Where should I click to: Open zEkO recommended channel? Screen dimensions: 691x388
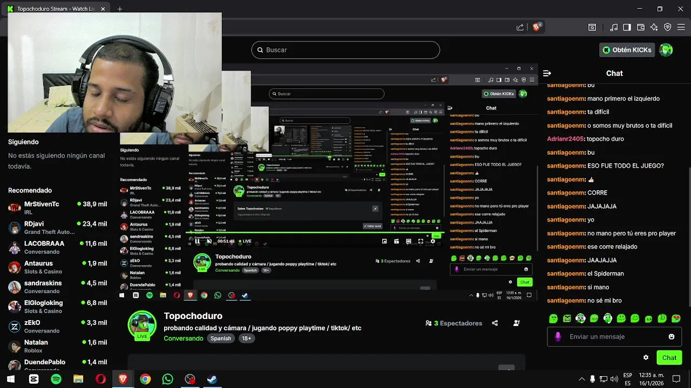[x=58, y=327]
